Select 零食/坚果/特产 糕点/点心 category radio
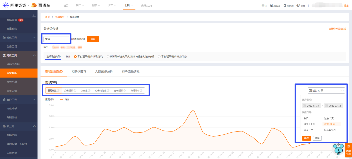Screen dimensions: 352x159 click(159, 57)
